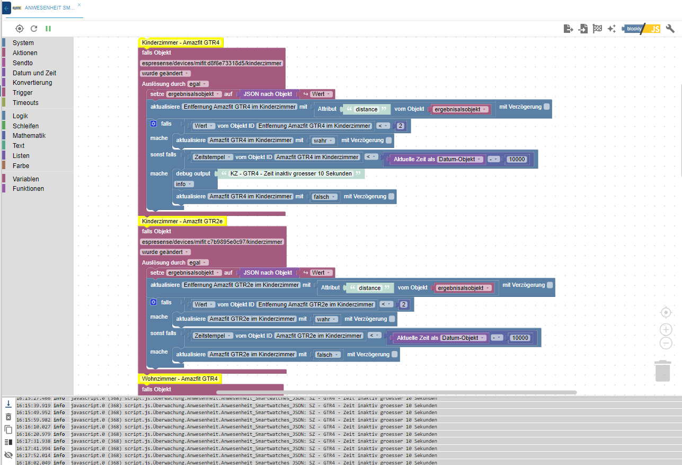The image size is (682, 465).
Task: Open the Datum-Objekt dropdown in the GTR4 block
Action: [x=461, y=159]
